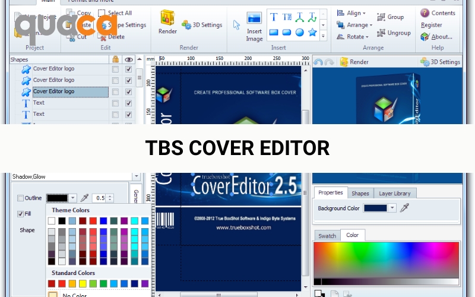Open help Contents
This screenshot has width=475, height=297.
click(x=438, y=13)
